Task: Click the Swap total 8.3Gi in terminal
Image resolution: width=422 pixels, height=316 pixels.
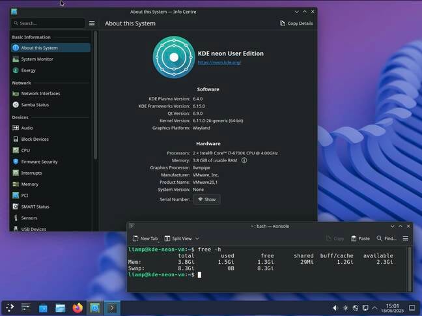Action: (186, 268)
